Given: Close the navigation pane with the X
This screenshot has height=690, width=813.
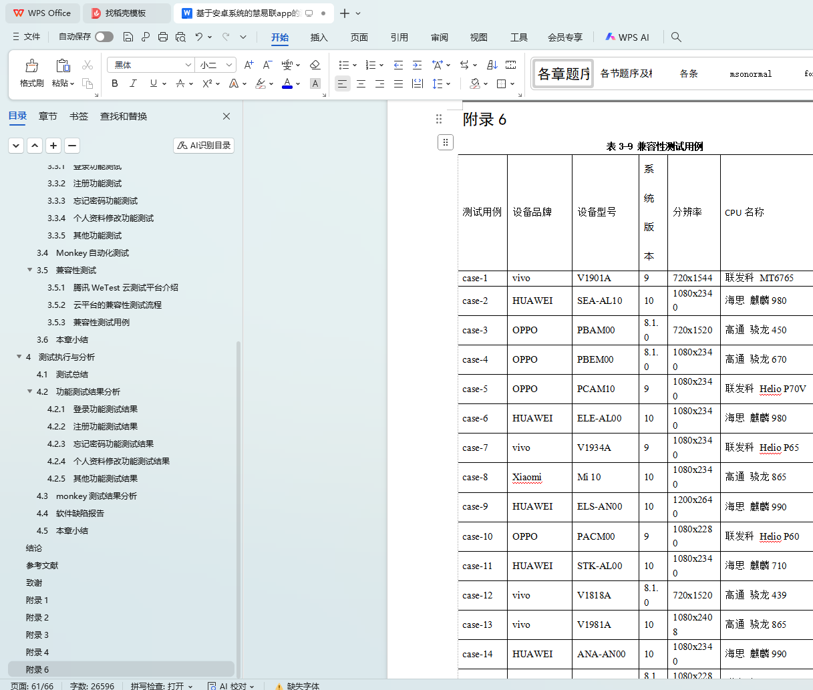Looking at the screenshot, I should 226,116.
